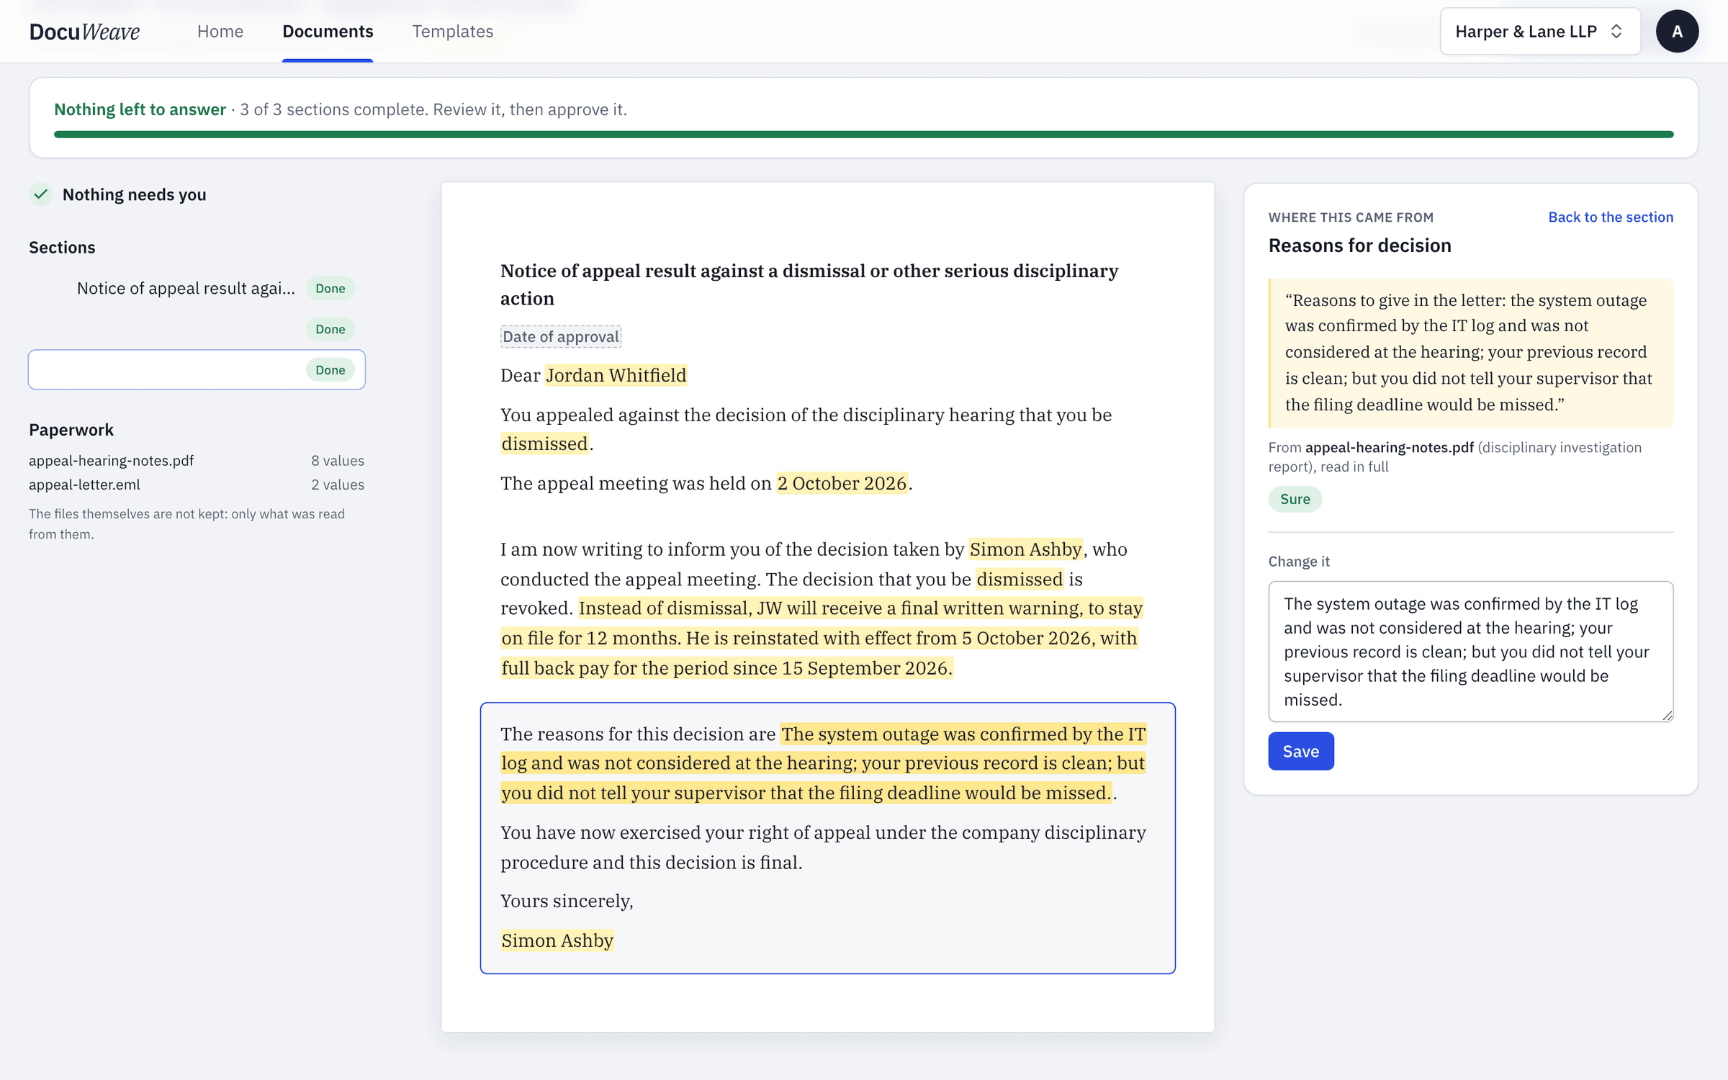Image resolution: width=1728 pixels, height=1080 pixels.
Task: Click the letter title Notice of appeal result
Action: click(x=809, y=284)
